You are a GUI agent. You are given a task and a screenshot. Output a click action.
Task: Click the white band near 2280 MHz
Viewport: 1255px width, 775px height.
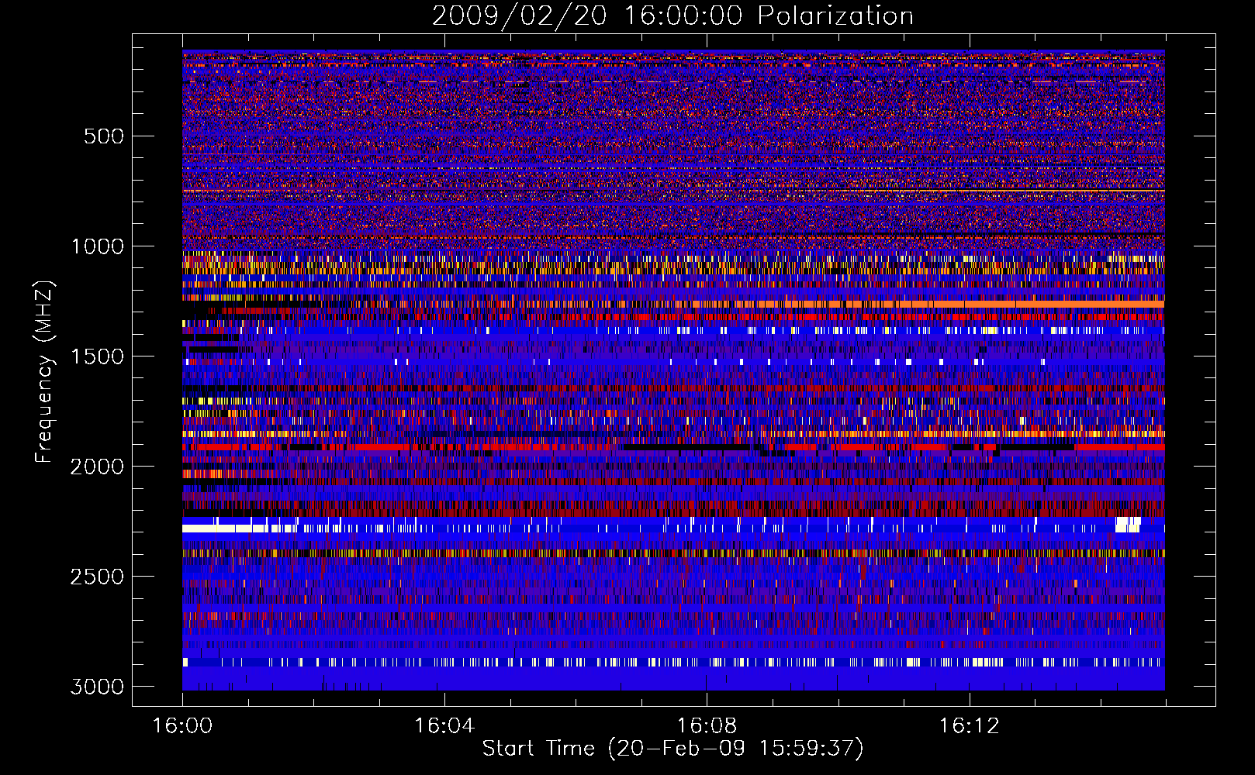[240, 529]
